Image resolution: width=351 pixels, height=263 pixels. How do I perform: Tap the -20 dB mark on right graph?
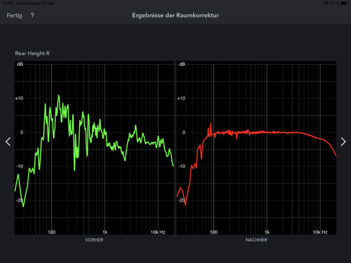coord(181,201)
